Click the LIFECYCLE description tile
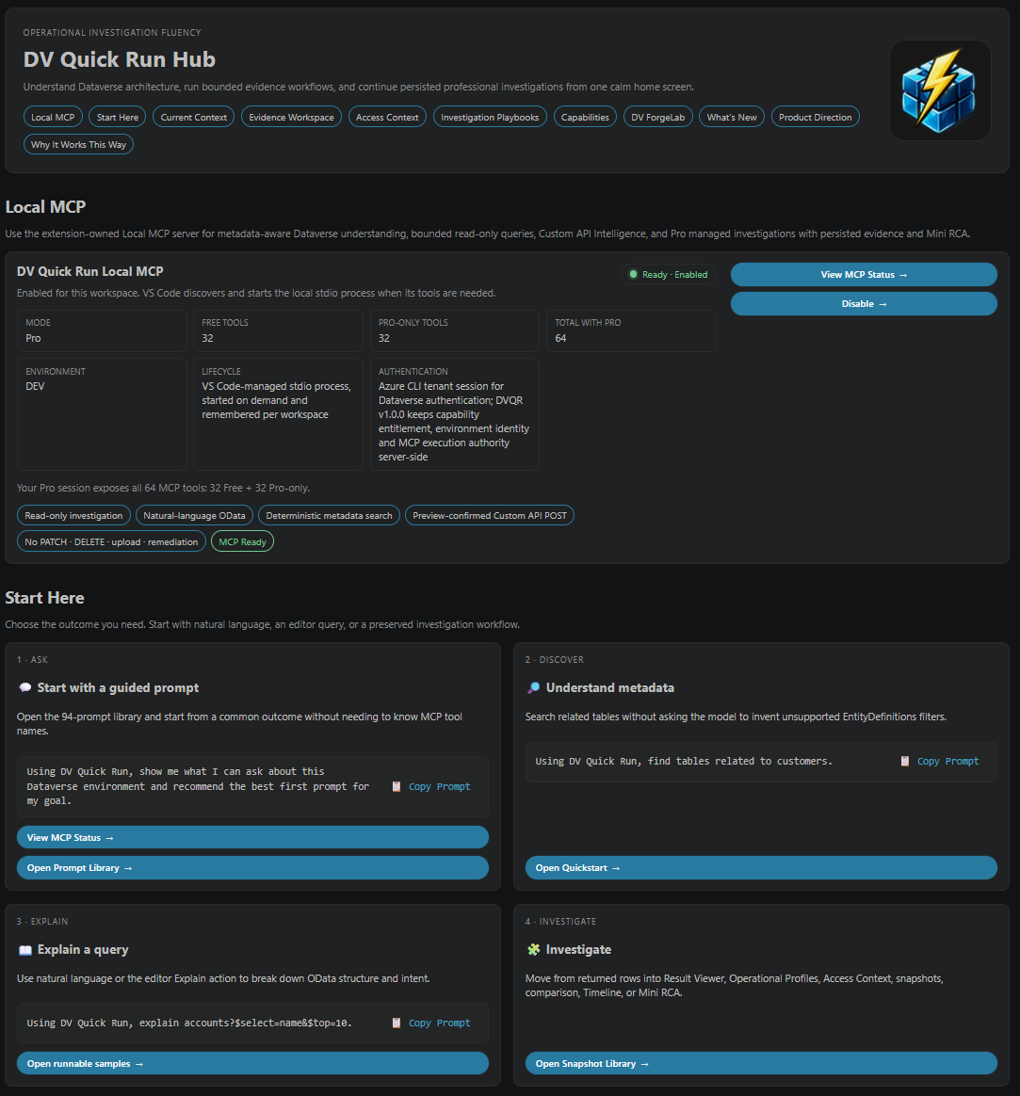Viewport: 1020px width, 1096px height. click(278, 414)
